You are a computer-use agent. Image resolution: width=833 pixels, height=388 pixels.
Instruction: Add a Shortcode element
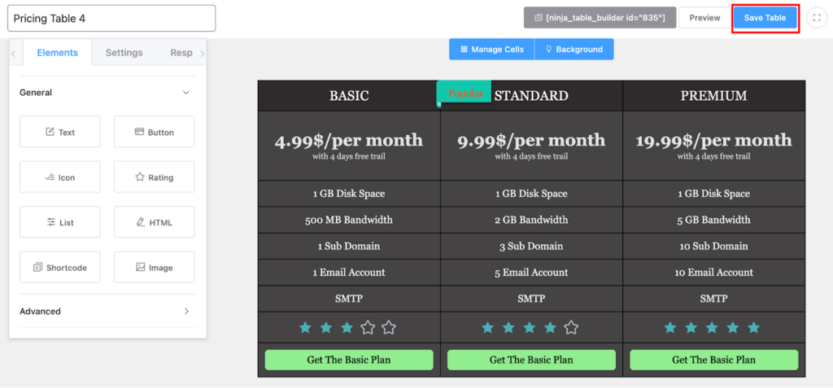[x=60, y=268]
